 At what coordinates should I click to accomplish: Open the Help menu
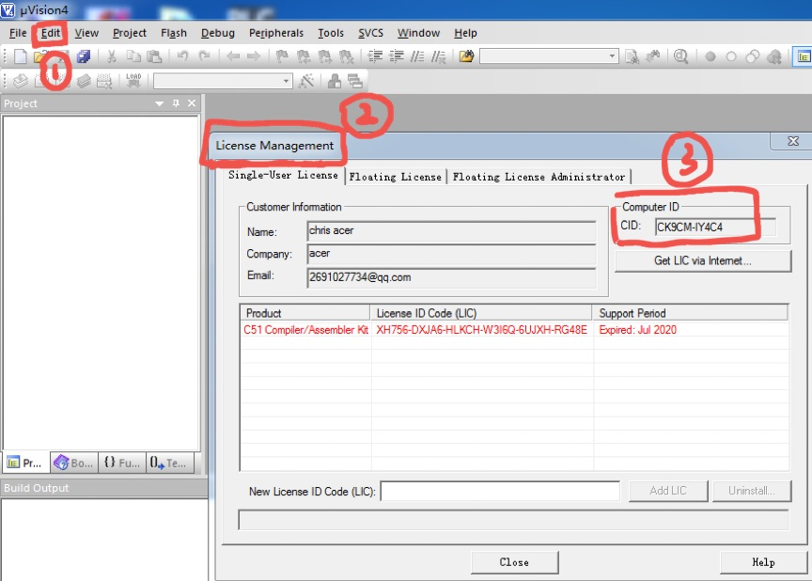click(x=465, y=33)
